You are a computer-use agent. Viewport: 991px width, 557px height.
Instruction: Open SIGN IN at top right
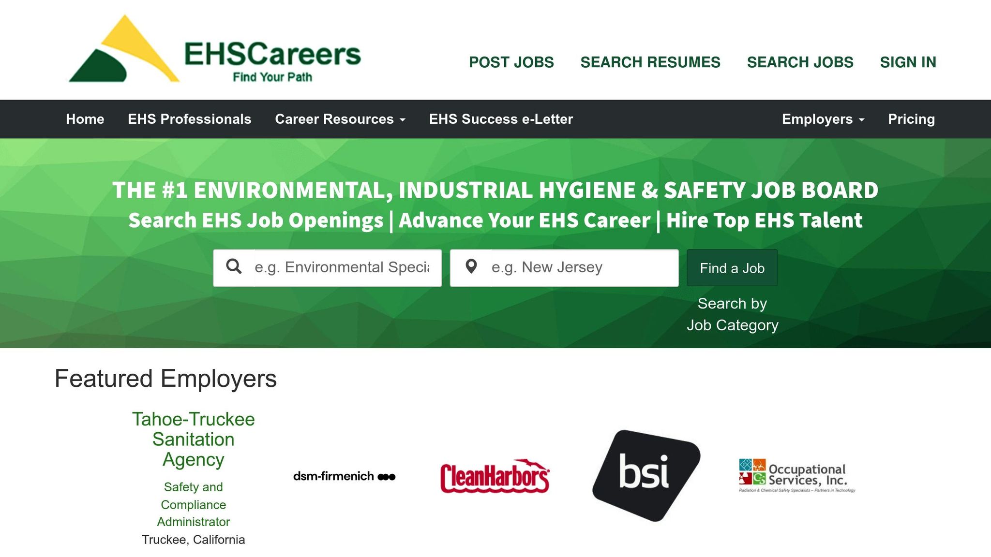(x=908, y=62)
